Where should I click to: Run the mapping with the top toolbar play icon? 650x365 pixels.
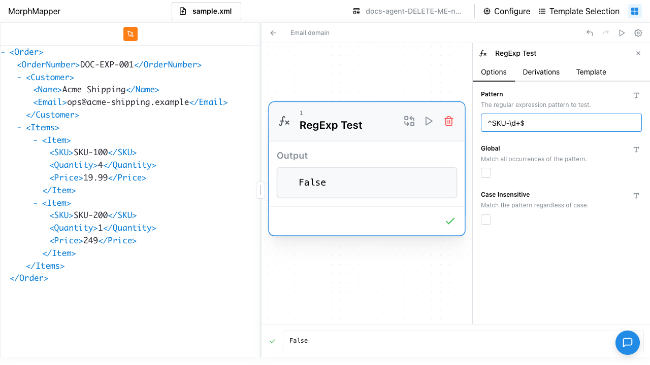tap(622, 33)
